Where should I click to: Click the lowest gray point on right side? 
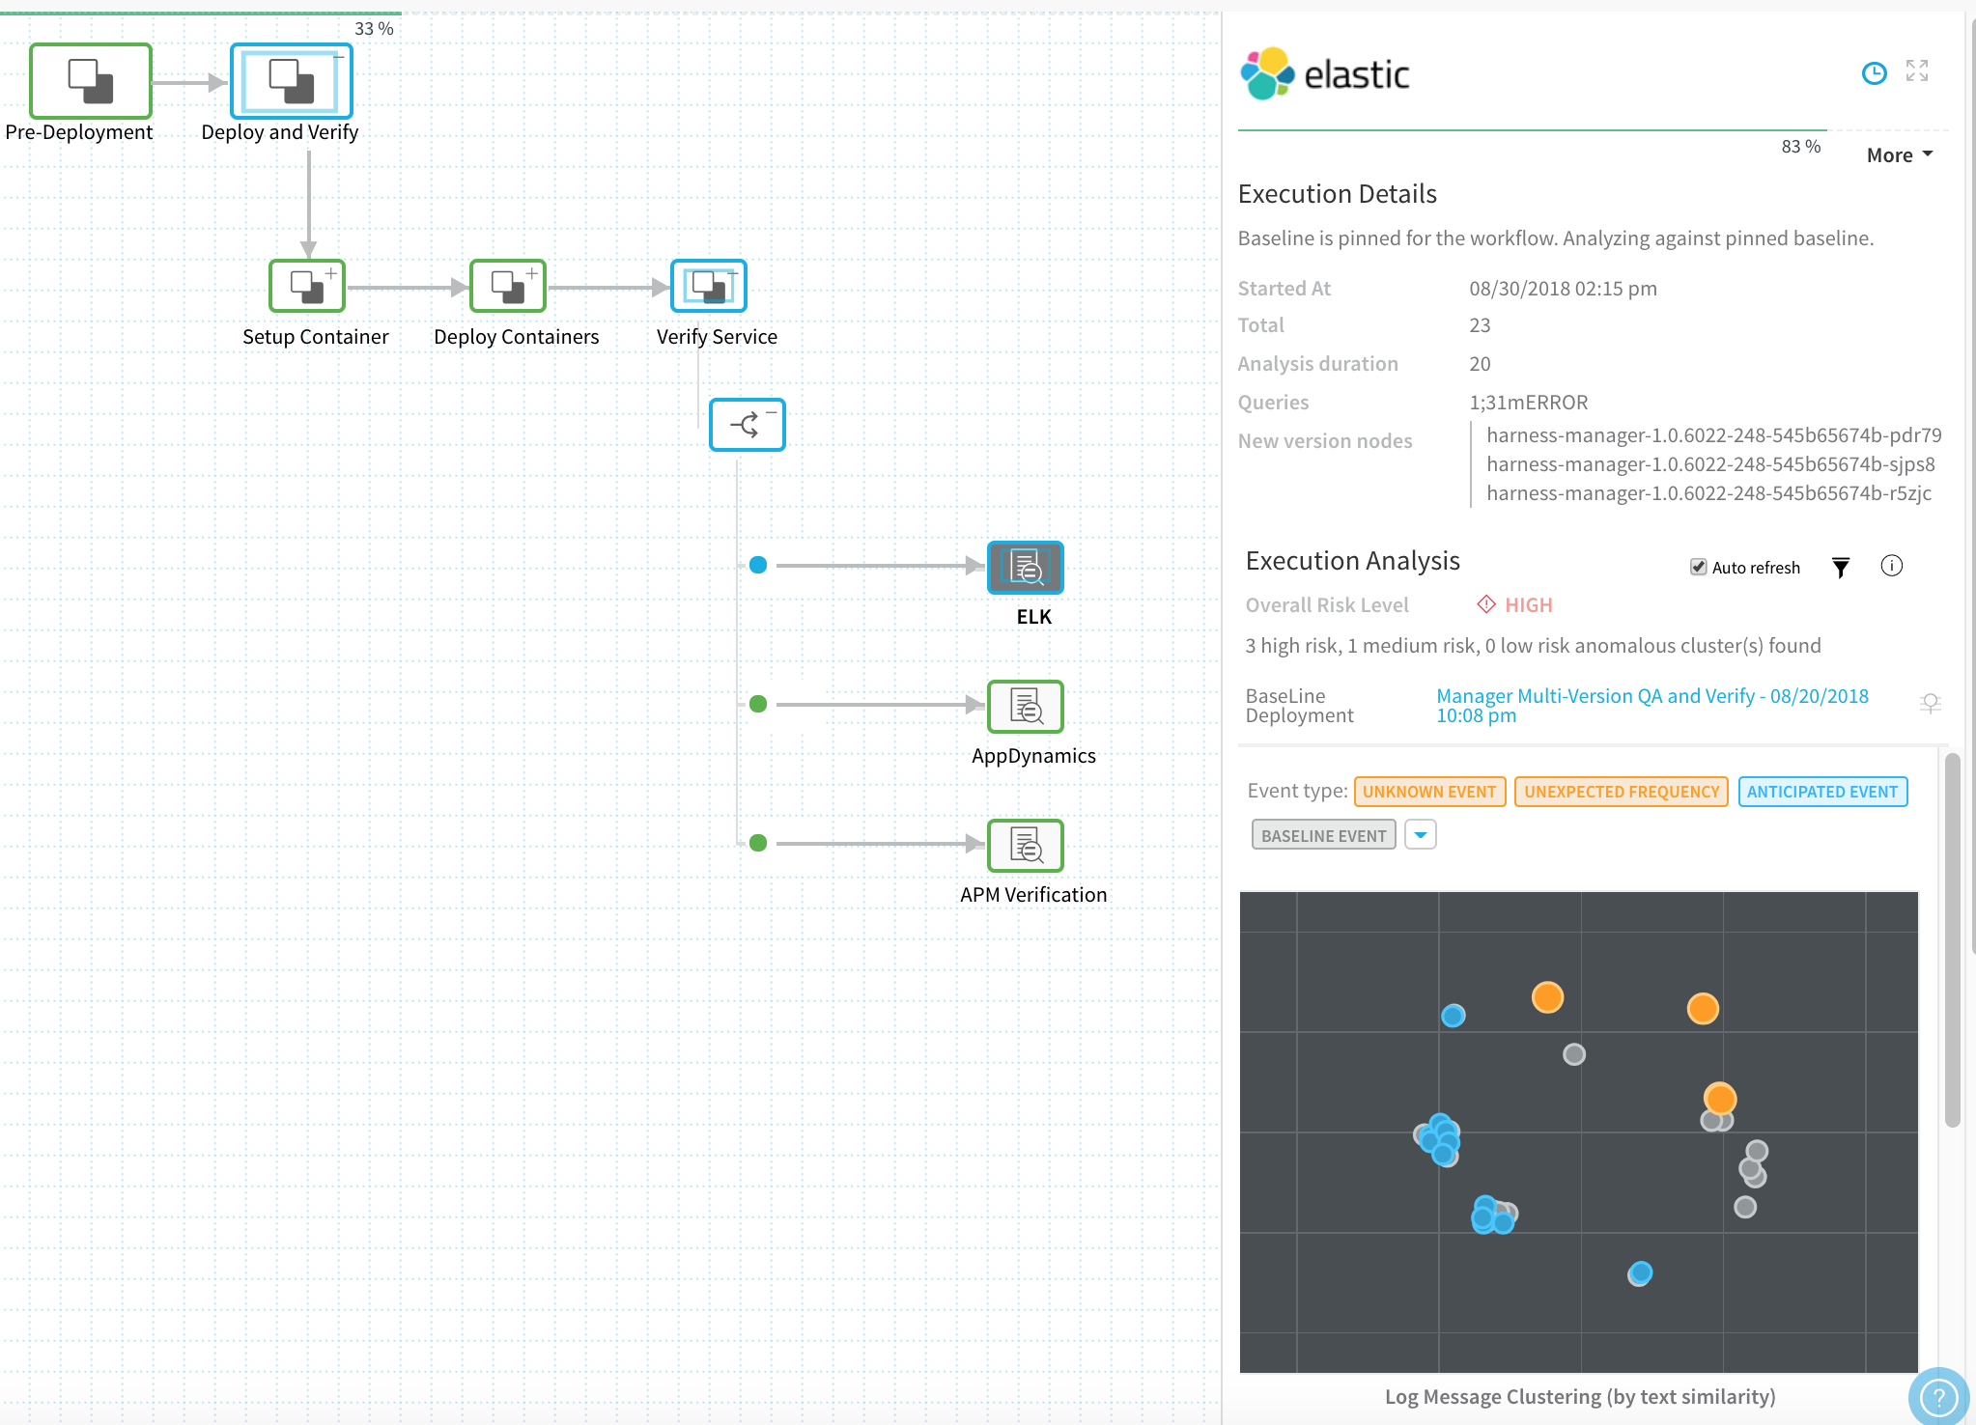pos(1745,1207)
